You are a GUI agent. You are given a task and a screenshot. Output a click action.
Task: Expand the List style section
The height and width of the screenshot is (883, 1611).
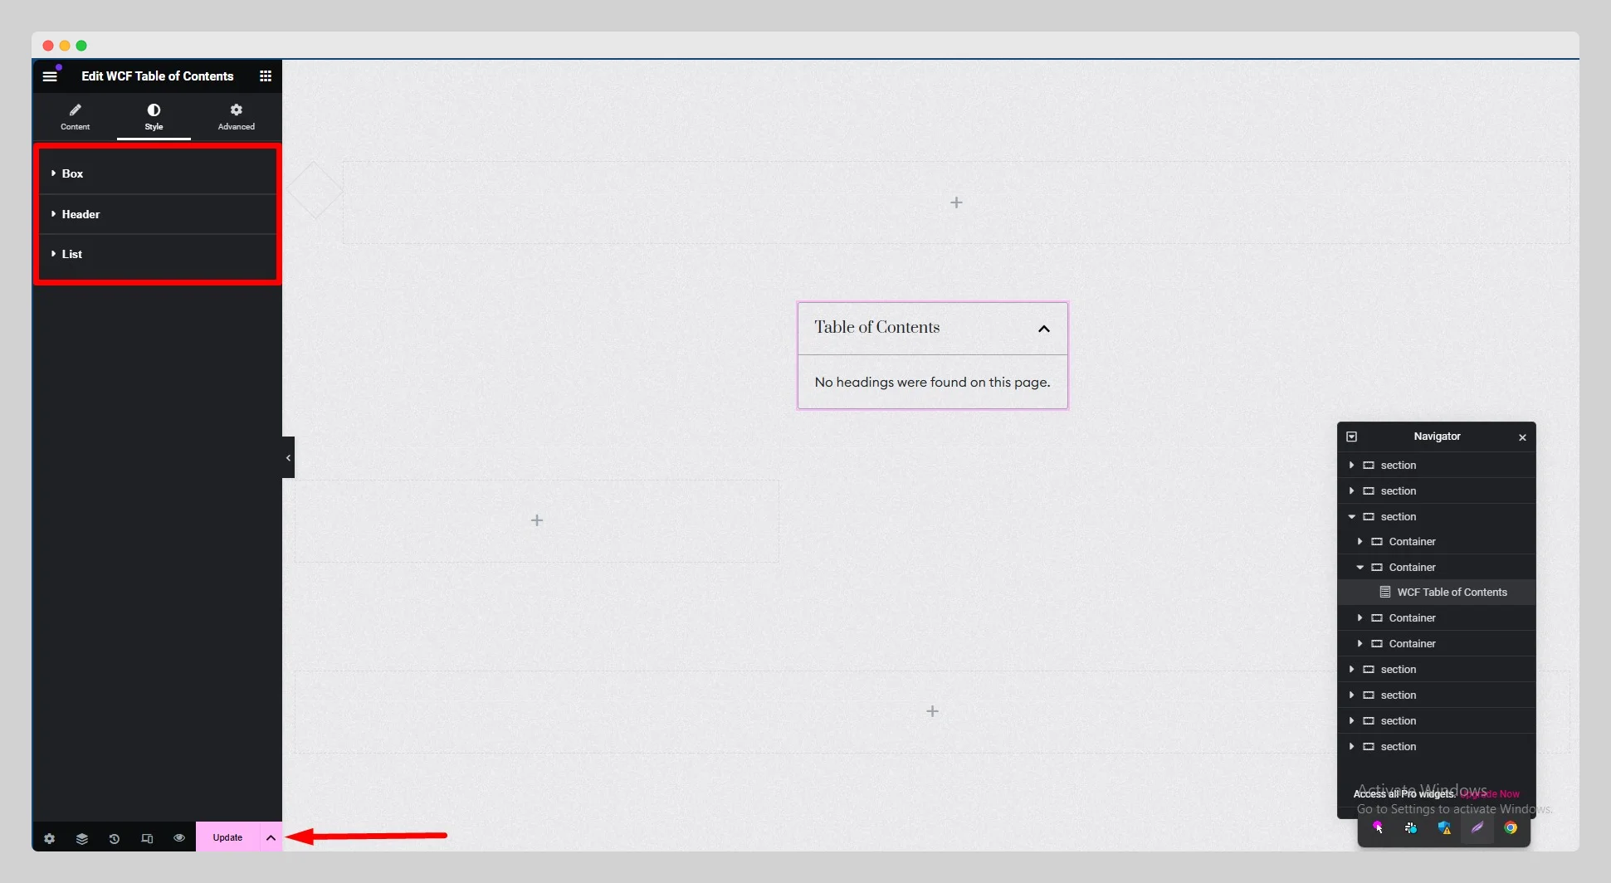[158, 254]
